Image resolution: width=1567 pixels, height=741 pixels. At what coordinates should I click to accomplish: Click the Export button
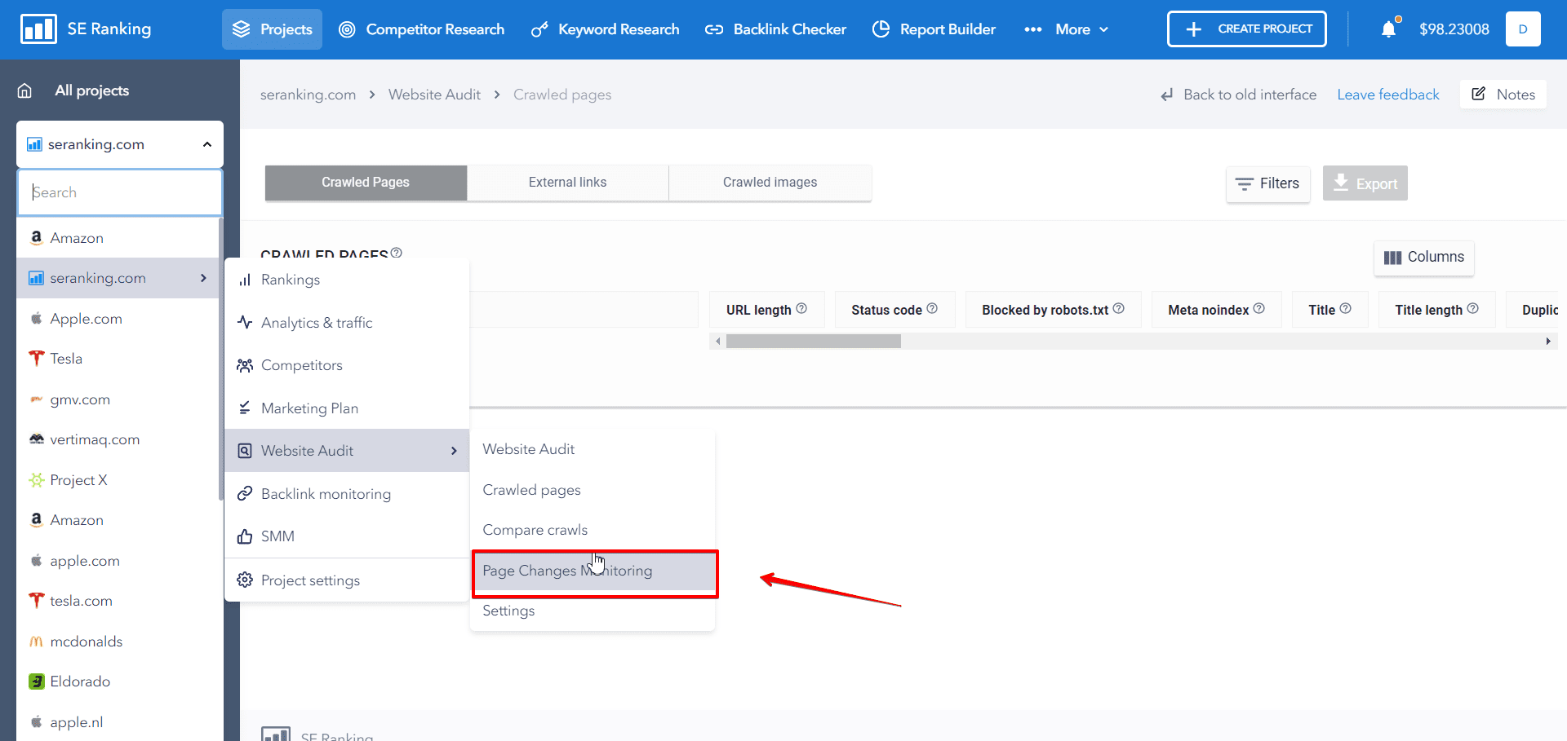coord(1365,184)
